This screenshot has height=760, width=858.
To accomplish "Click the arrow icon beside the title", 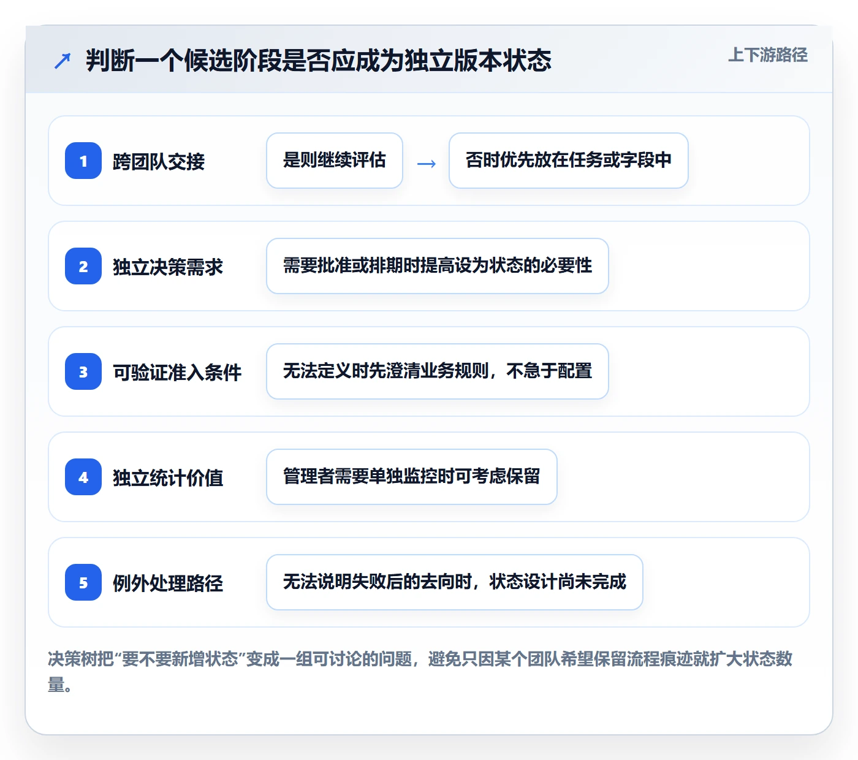I will [x=63, y=61].
